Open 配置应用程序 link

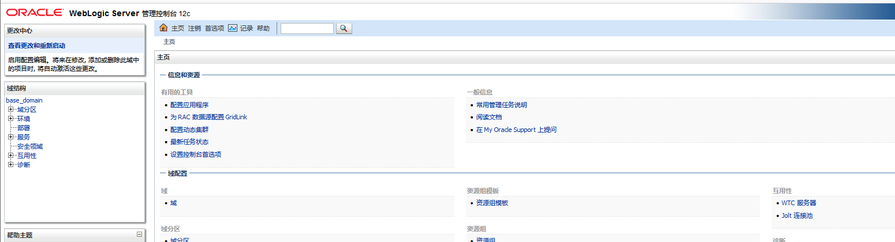pyautogui.click(x=189, y=105)
